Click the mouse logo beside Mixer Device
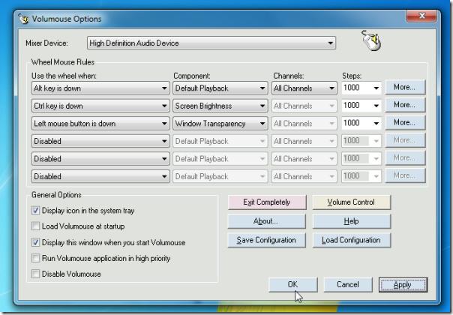The width and height of the screenshot is (453, 315). [x=371, y=40]
